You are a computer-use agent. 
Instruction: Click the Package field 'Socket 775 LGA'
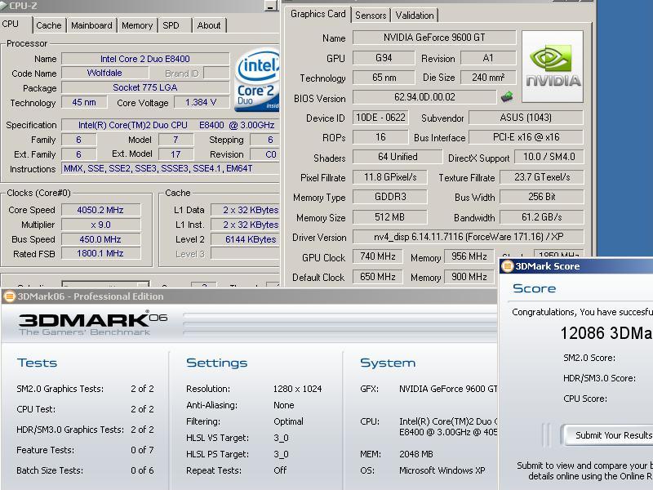145,87
